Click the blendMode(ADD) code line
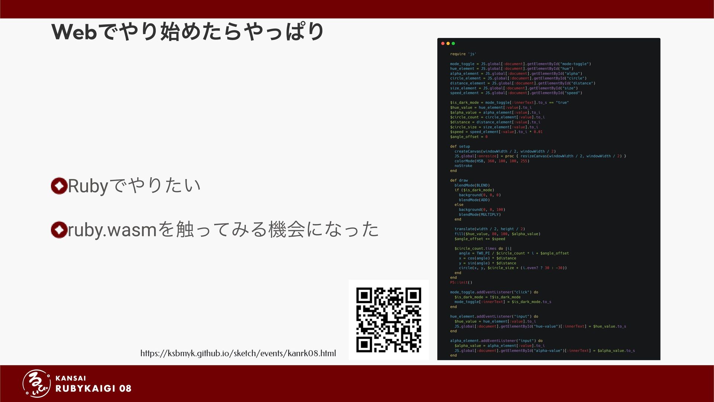The height and width of the screenshot is (402, 714). tap(474, 200)
